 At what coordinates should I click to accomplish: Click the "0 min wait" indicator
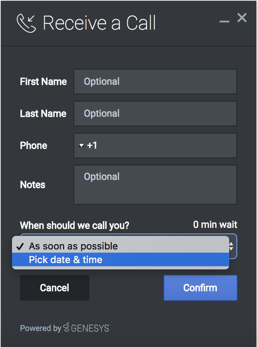point(215,225)
